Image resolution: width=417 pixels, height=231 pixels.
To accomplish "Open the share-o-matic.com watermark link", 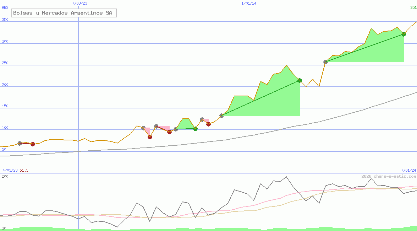I will point(389,176).
